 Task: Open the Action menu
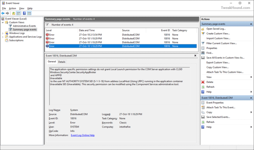point(12,8)
